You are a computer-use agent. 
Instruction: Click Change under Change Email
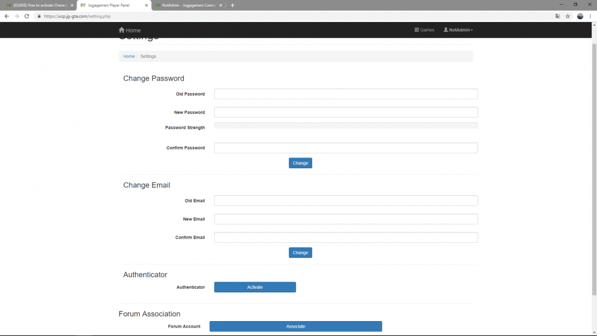tap(300, 252)
